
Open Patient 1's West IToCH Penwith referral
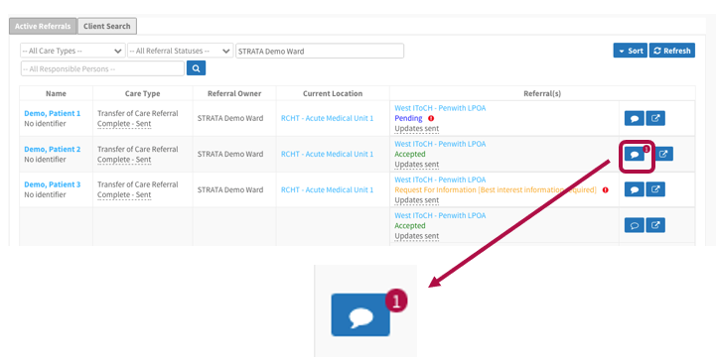tap(440, 108)
